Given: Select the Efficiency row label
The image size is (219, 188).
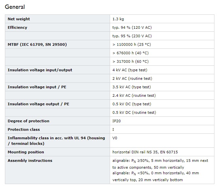Looking at the screenshot, I should tap(18, 27).
